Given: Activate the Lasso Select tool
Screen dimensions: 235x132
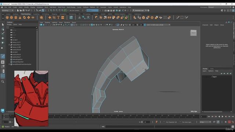Looking at the screenshot, I should click(x=3, y=29).
